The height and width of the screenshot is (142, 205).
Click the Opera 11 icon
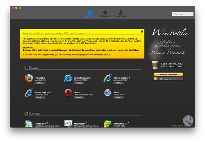point(68,93)
